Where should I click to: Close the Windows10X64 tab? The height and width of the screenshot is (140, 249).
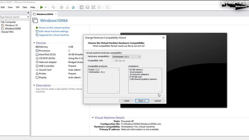pyautogui.click(x=56, y=14)
